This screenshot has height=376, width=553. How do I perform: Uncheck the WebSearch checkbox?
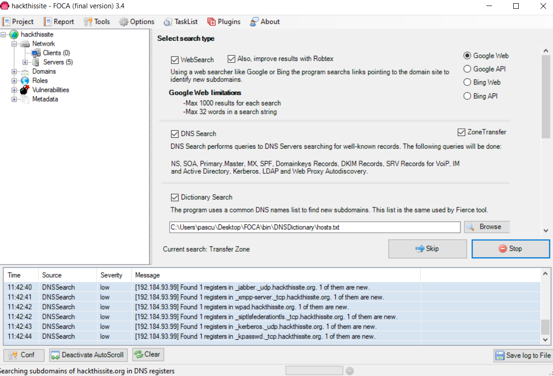(x=175, y=60)
